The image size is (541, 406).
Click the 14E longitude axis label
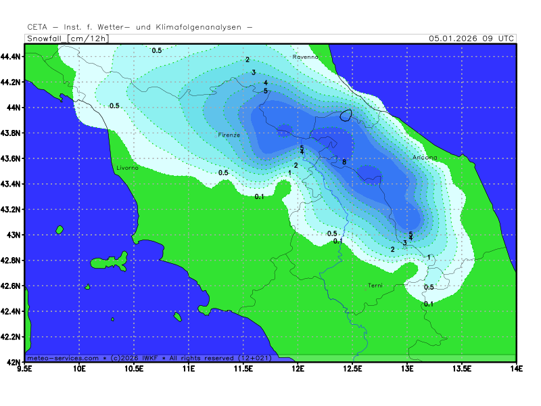(516, 369)
